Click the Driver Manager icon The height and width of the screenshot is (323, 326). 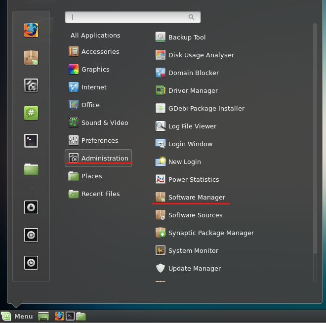pyautogui.click(x=161, y=90)
